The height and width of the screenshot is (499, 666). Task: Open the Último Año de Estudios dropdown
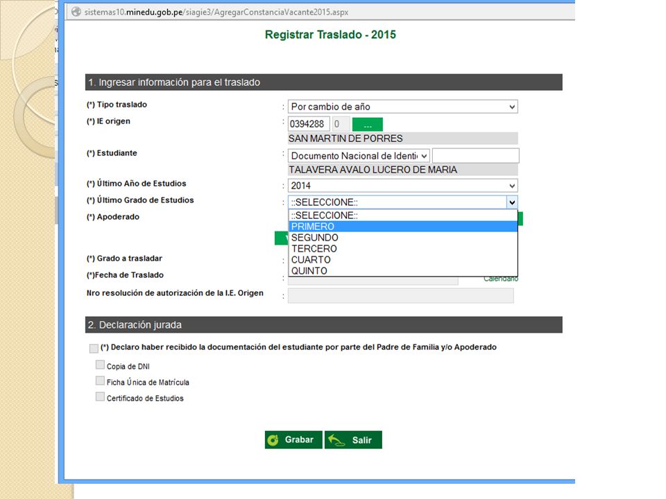click(x=402, y=186)
